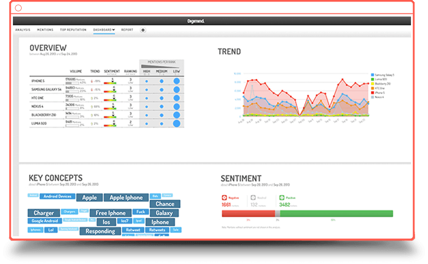Click Blackberry Z10 low-rank mentions bubble

[x=176, y=115]
